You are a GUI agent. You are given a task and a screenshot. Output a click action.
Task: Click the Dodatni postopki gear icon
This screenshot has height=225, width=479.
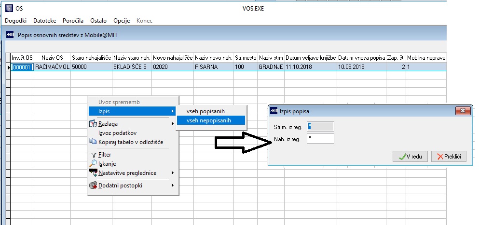pos(93,185)
